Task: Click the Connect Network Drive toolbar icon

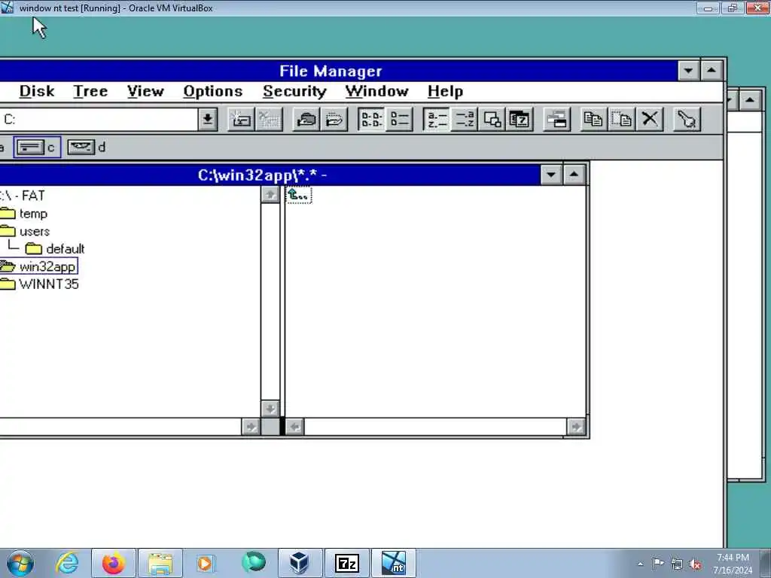Action: (x=241, y=119)
